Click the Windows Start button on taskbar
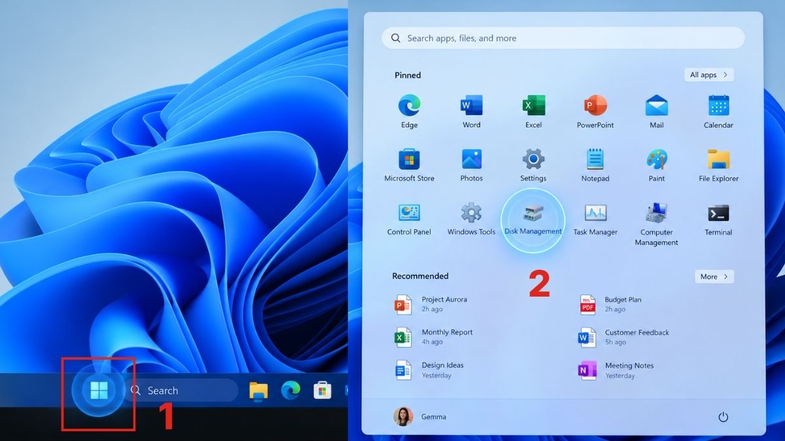785x441 pixels. pos(99,391)
